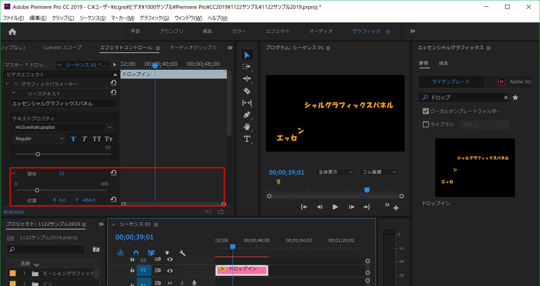Collapse the グラフィックパラメーター section
This screenshot has height=286, width=540.
pyautogui.click(x=8, y=83)
